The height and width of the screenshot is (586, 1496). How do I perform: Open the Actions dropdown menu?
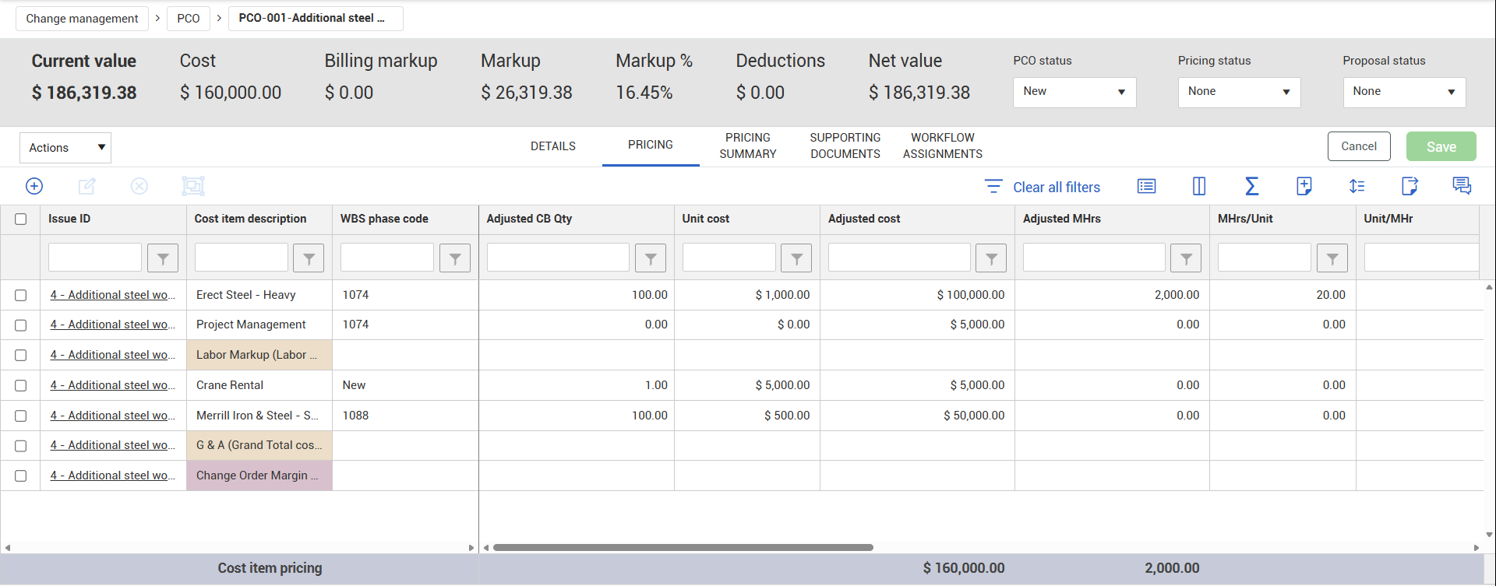tap(65, 148)
